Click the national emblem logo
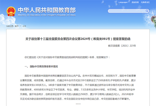Viewport: 156px width, 106px height. (x=10, y=12)
